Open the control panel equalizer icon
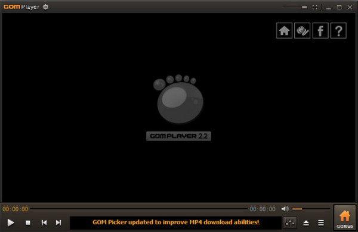Image resolution: width=358 pixels, height=232 pixels. [290, 222]
